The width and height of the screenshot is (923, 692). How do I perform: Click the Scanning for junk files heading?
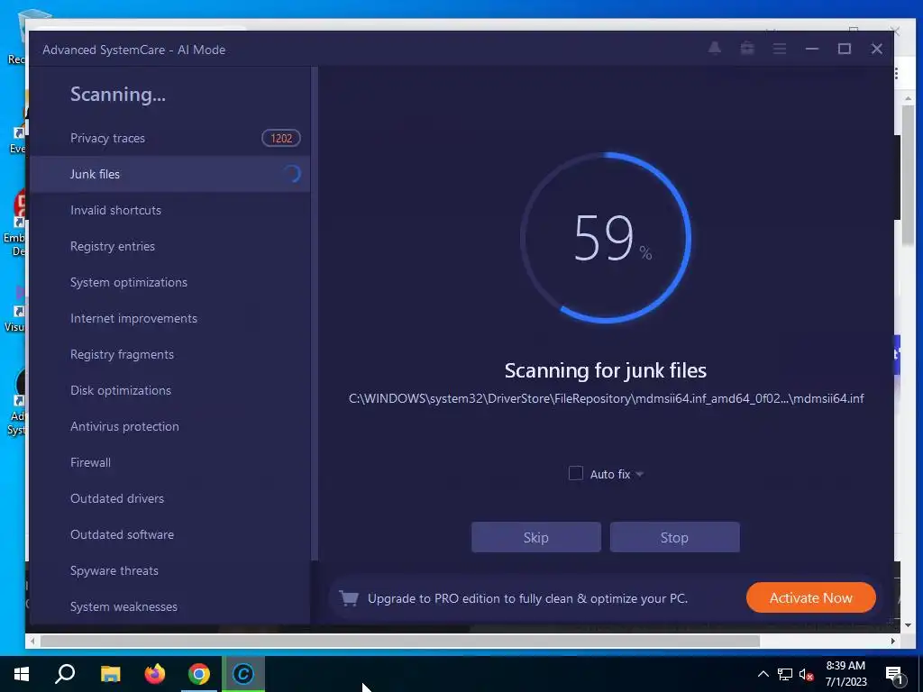pyautogui.click(x=606, y=370)
